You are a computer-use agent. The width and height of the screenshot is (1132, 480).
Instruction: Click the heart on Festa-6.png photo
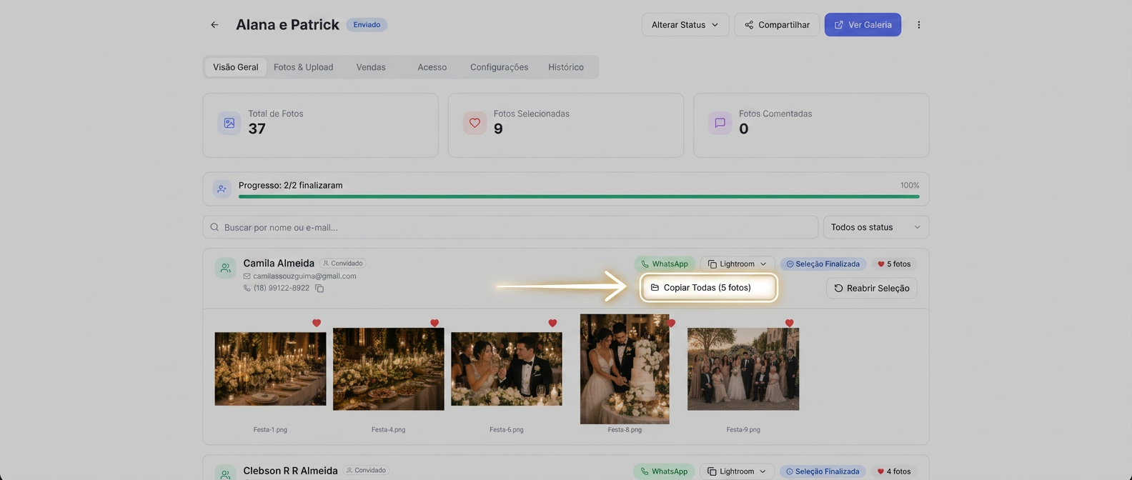pyautogui.click(x=552, y=323)
